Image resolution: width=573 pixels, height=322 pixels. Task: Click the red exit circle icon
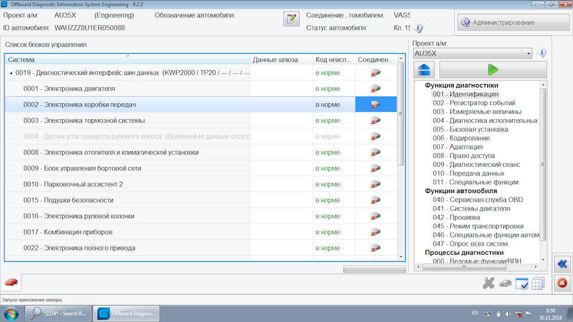562,283
